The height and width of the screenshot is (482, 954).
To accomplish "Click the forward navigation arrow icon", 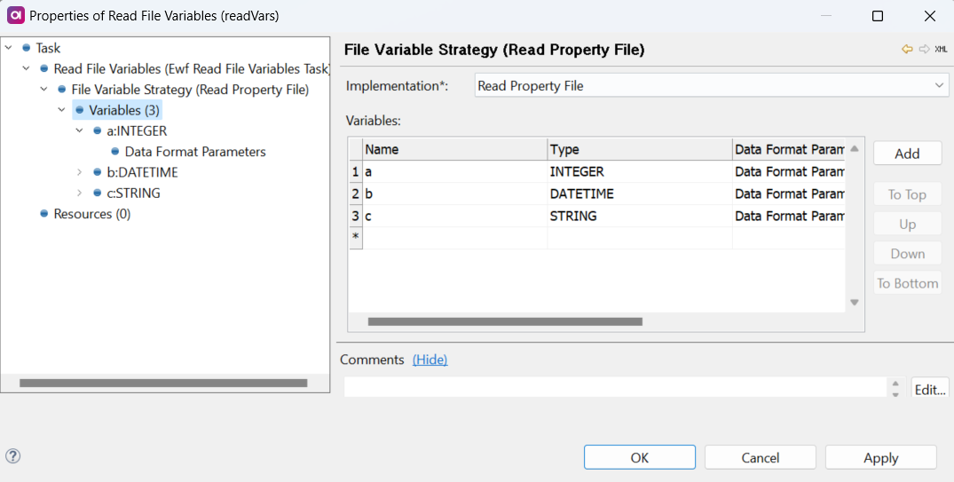I will point(924,50).
